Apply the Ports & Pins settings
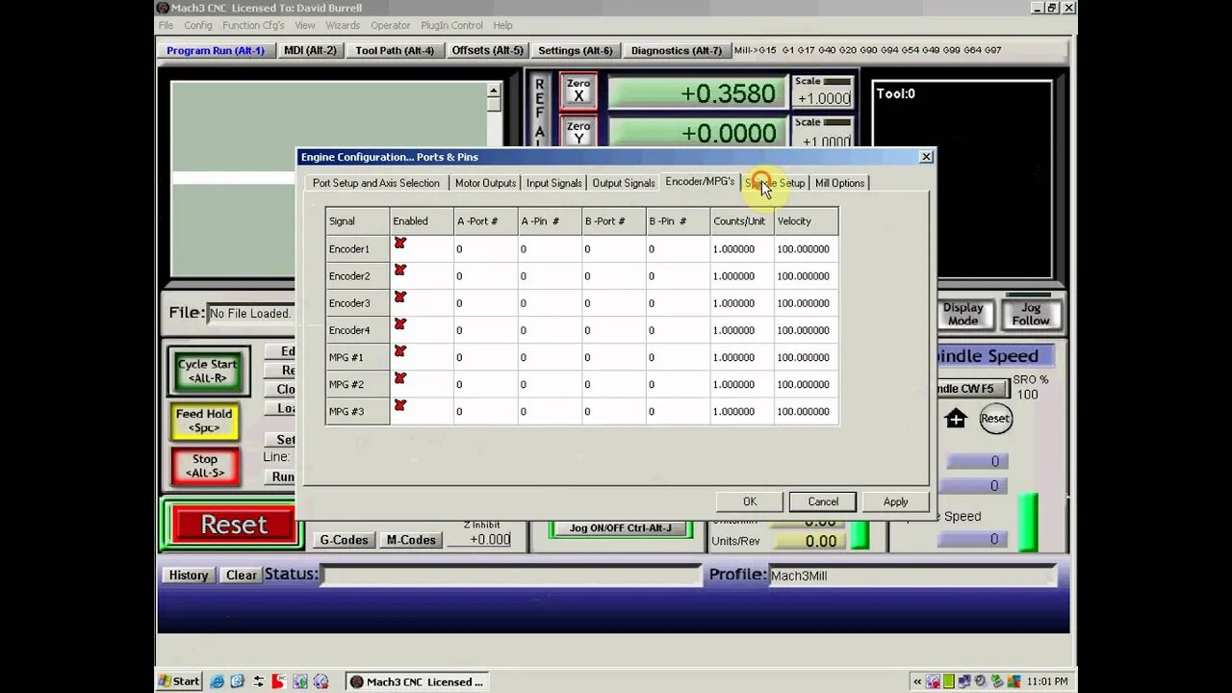The width and height of the screenshot is (1232, 693). [x=895, y=501]
